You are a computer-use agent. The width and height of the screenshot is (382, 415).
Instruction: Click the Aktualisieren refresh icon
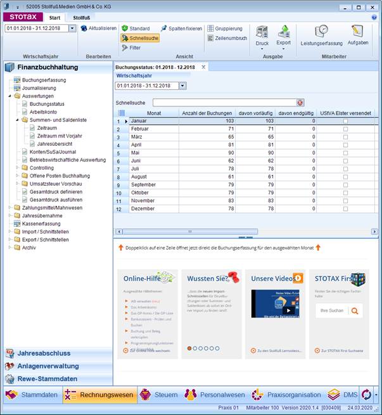[x=84, y=28]
